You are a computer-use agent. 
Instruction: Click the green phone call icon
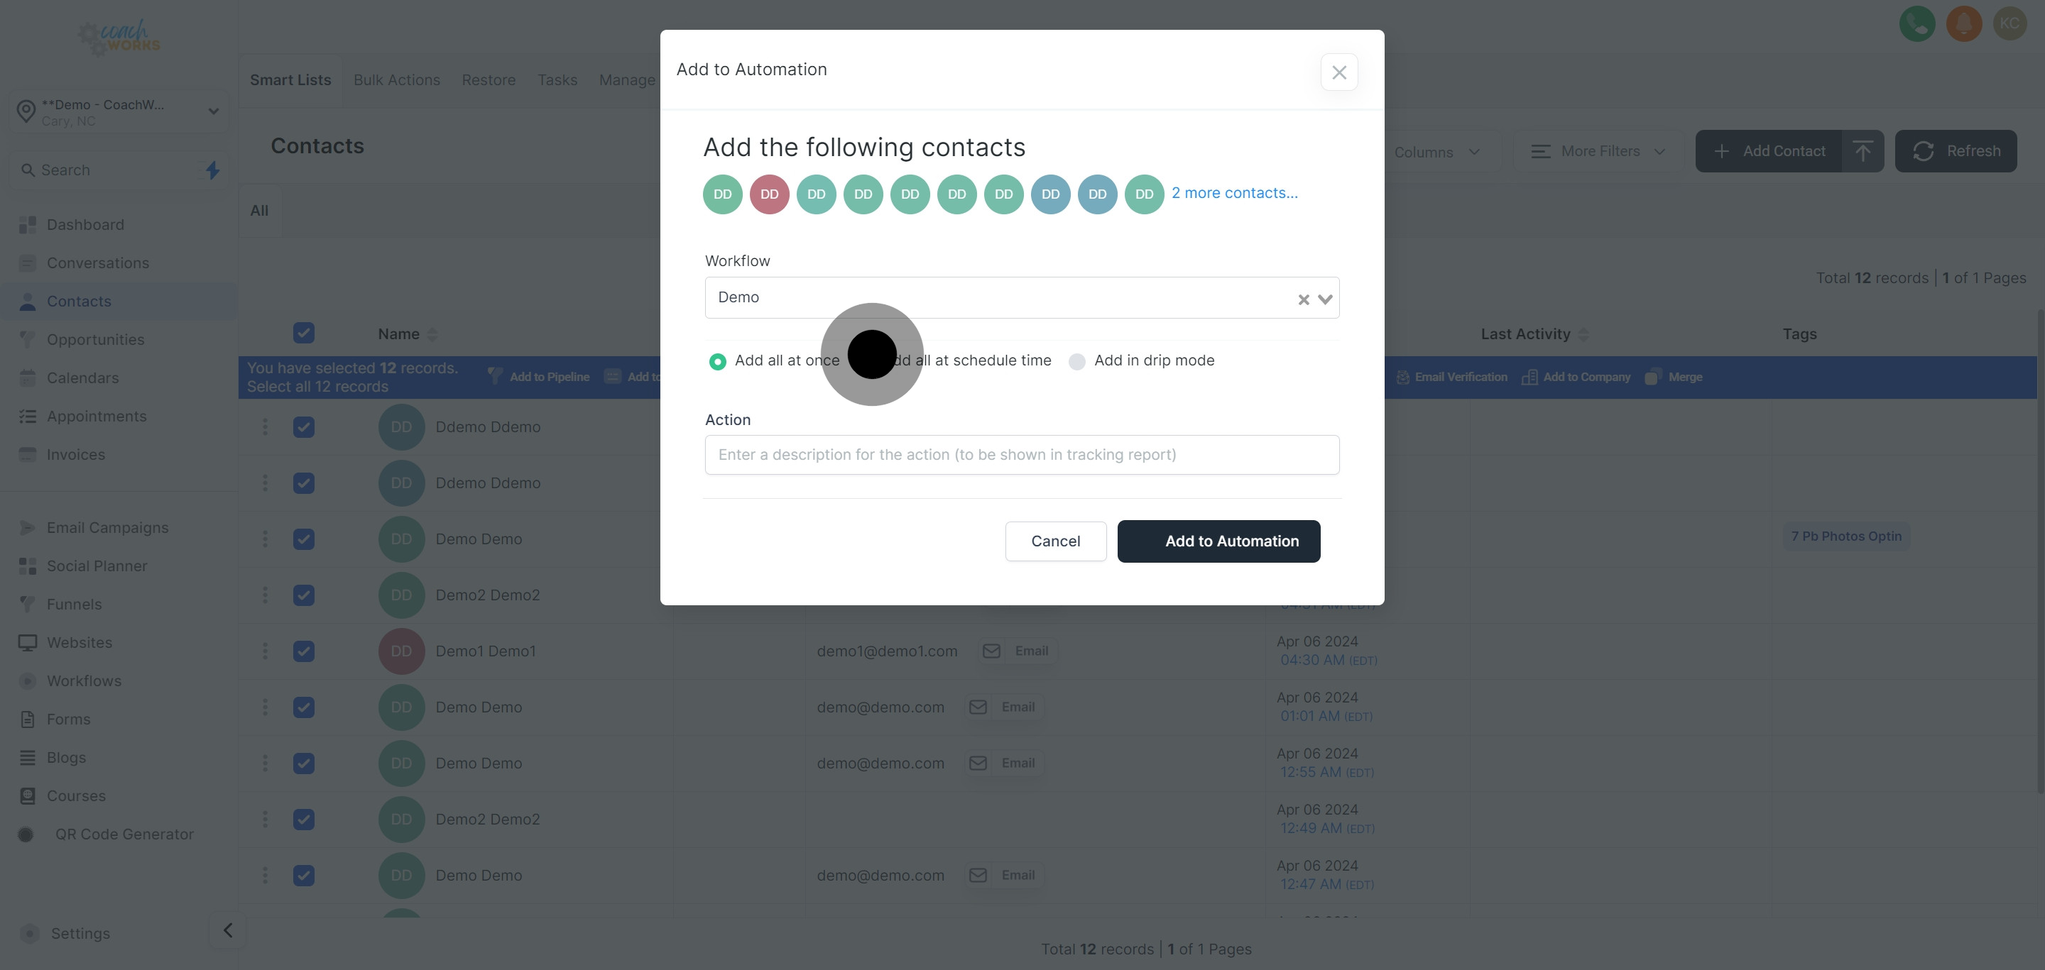click(1916, 24)
